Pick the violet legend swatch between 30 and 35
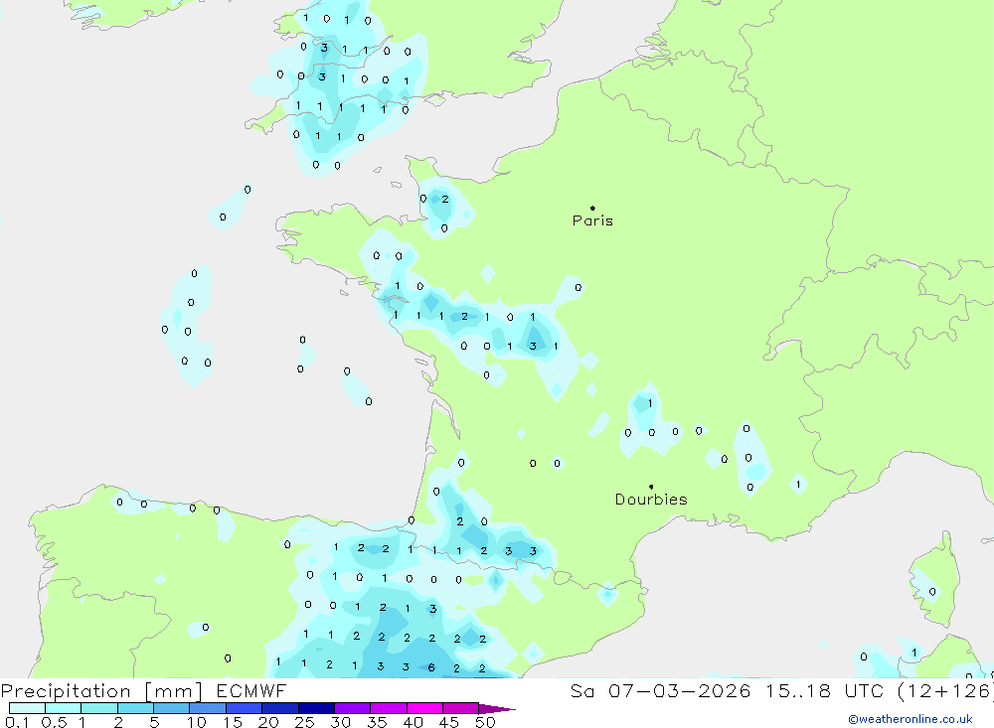 (x=352, y=708)
